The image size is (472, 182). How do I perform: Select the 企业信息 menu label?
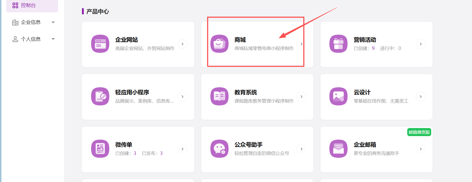pyautogui.click(x=31, y=22)
